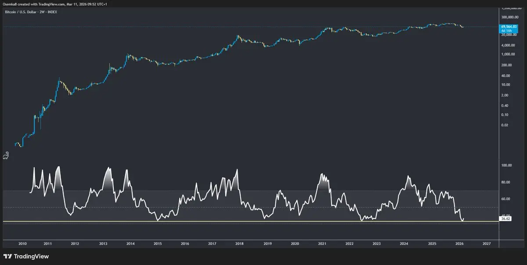Viewport: 527px width, 265px height.
Task: Click the 40.00 price axis label in the upper pane
Action: [505, 75]
